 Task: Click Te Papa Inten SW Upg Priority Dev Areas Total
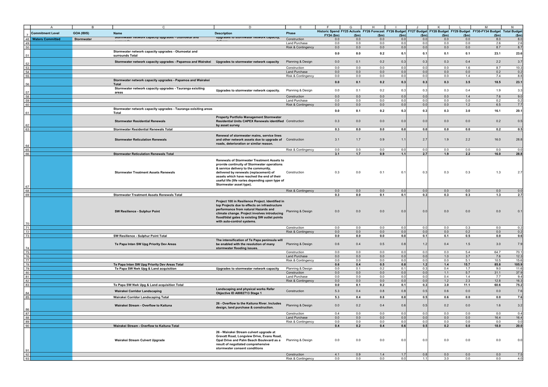coord(148,265)
